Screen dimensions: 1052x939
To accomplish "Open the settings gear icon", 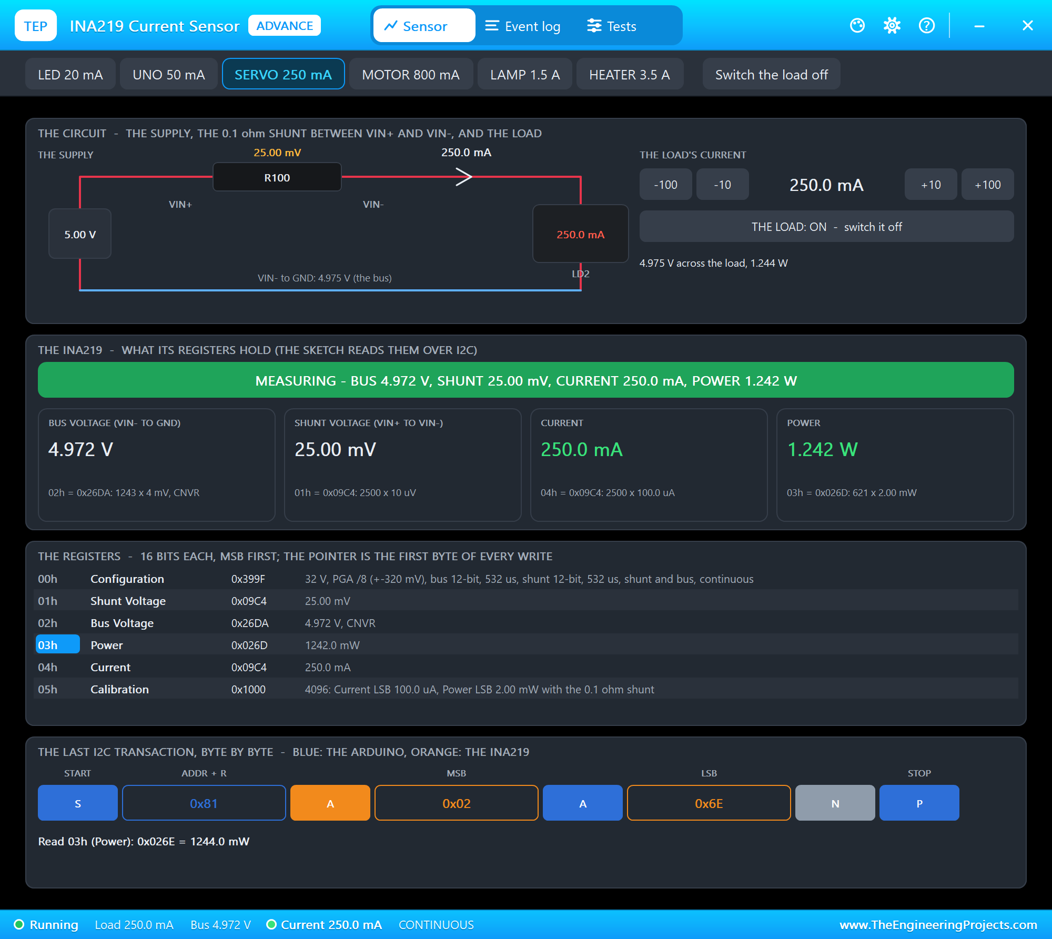I will pyautogui.click(x=892, y=26).
